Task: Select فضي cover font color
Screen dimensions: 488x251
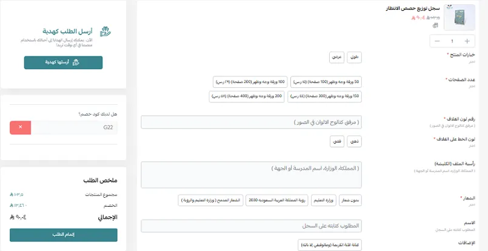Action: [x=336, y=141]
